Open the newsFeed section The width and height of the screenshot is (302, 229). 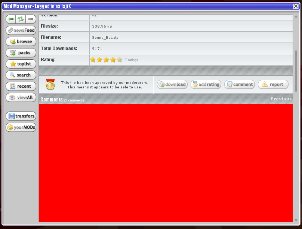point(21,30)
